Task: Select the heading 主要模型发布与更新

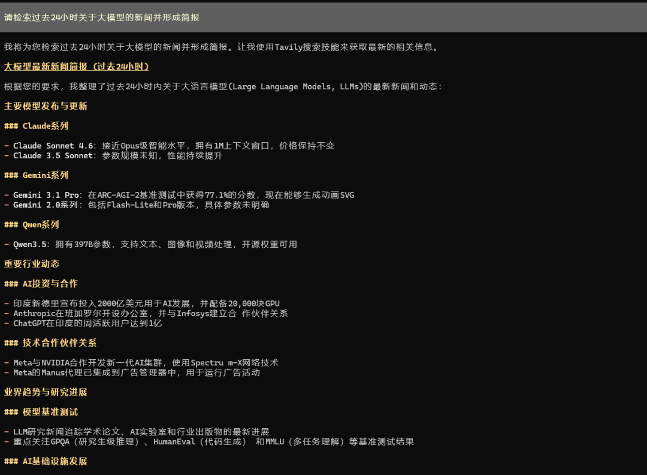Action: pos(46,106)
